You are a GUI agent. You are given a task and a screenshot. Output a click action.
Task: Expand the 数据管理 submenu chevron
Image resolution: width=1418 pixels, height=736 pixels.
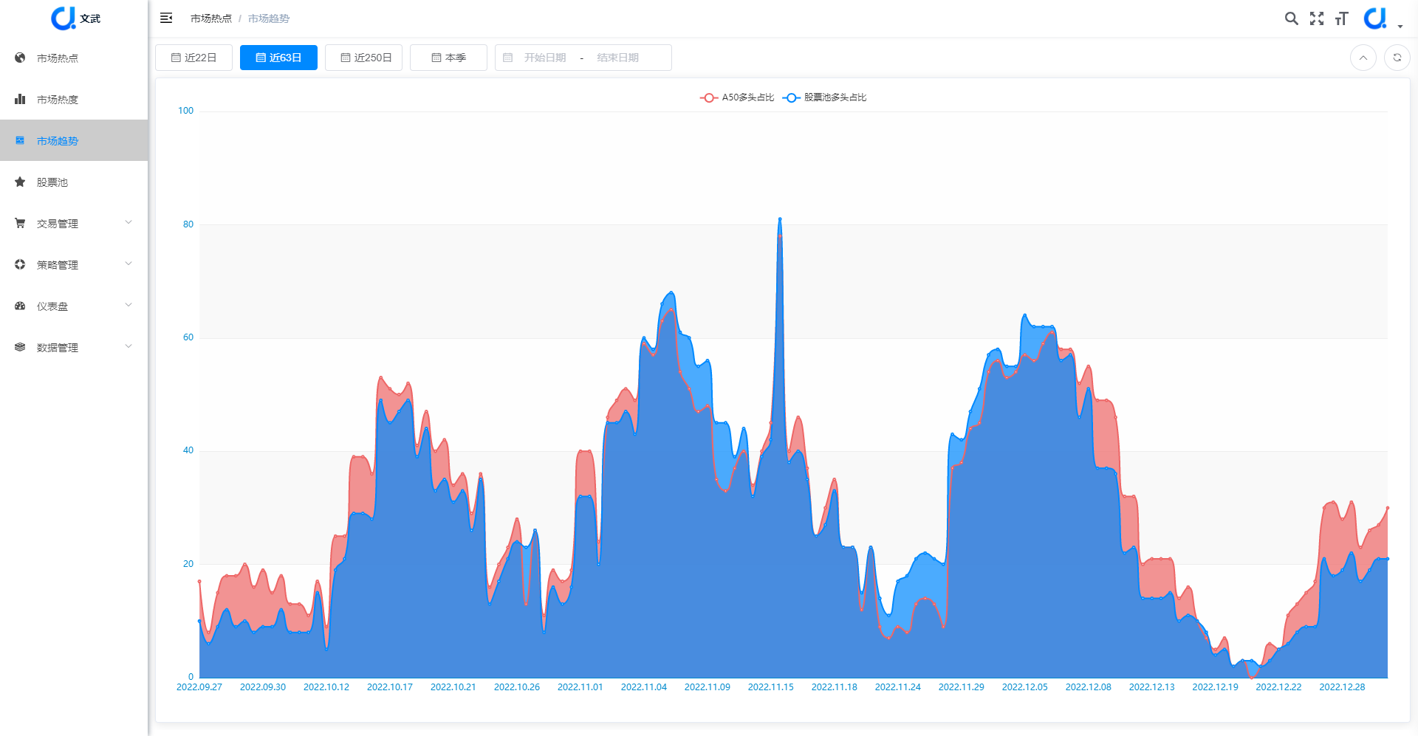pos(129,346)
